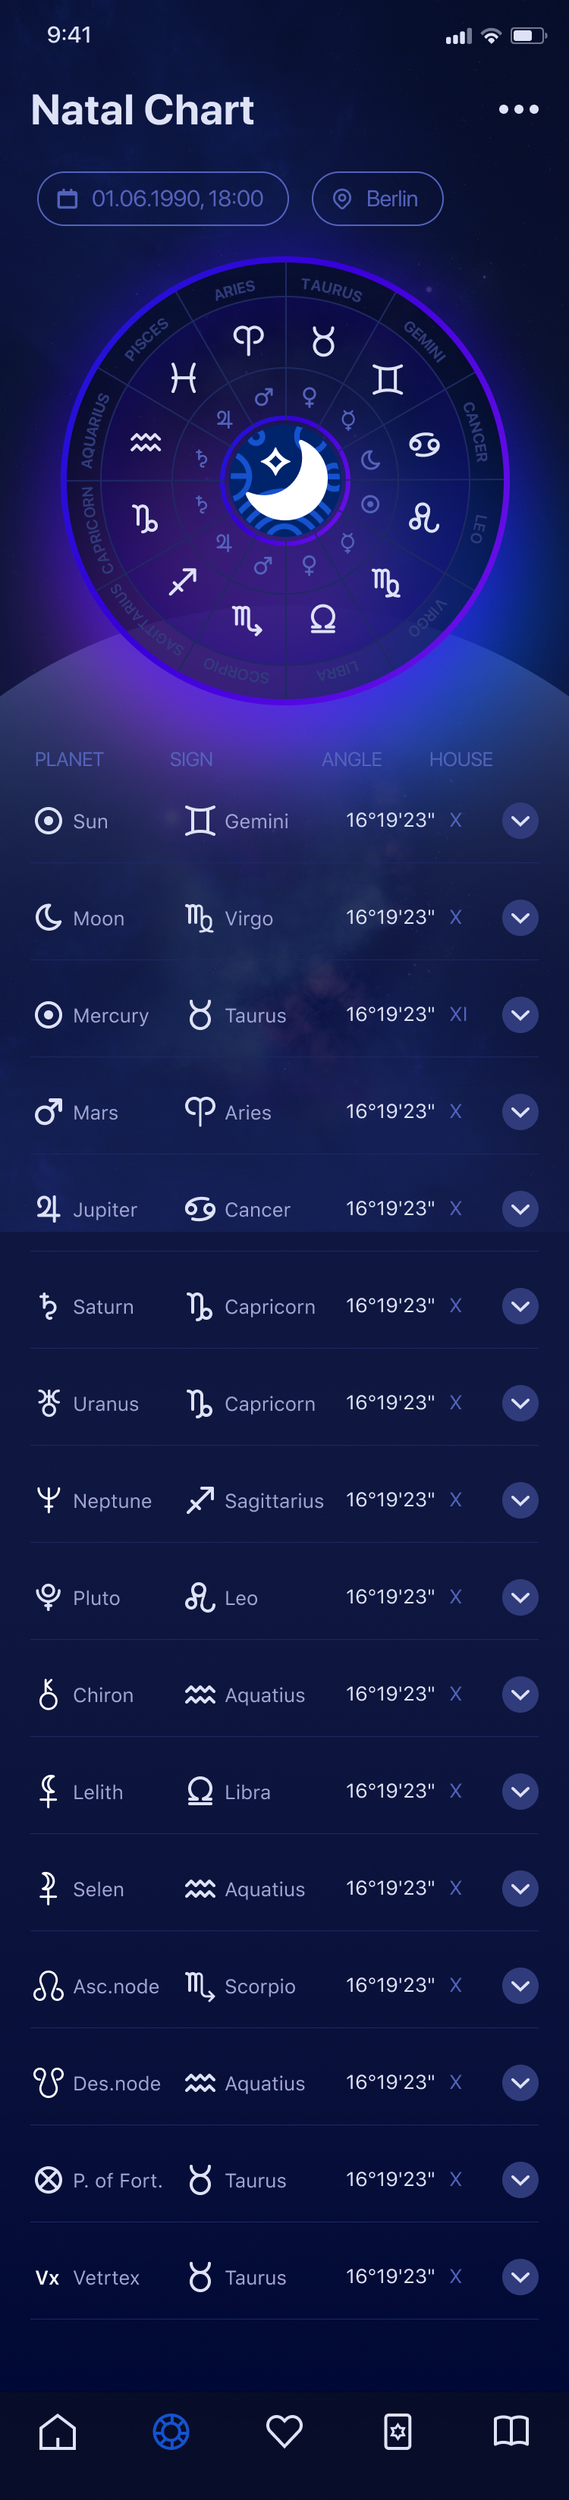This screenshot has width=569, height=2500.
Task: Open the favorites heart tab
Action: [x=284, y=2431]
